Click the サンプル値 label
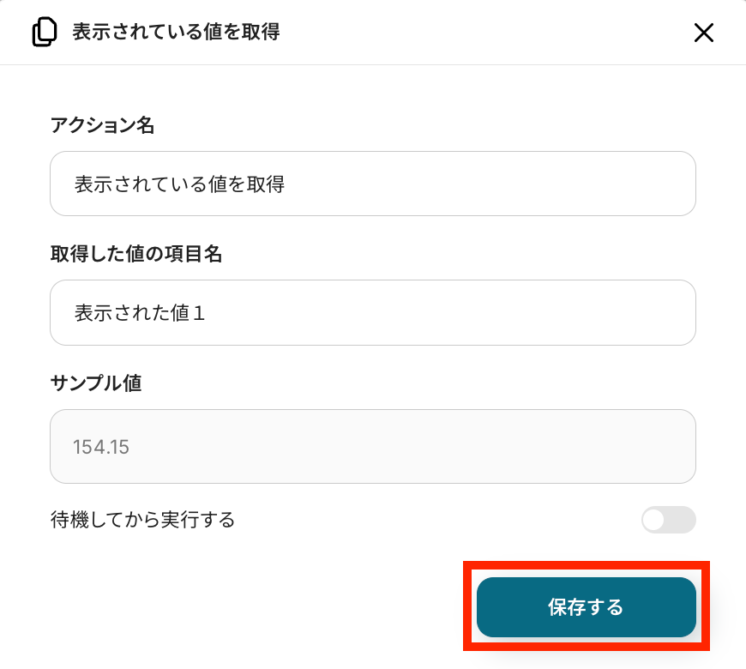This screenshot has width=746, height=669. pos(96,383)
